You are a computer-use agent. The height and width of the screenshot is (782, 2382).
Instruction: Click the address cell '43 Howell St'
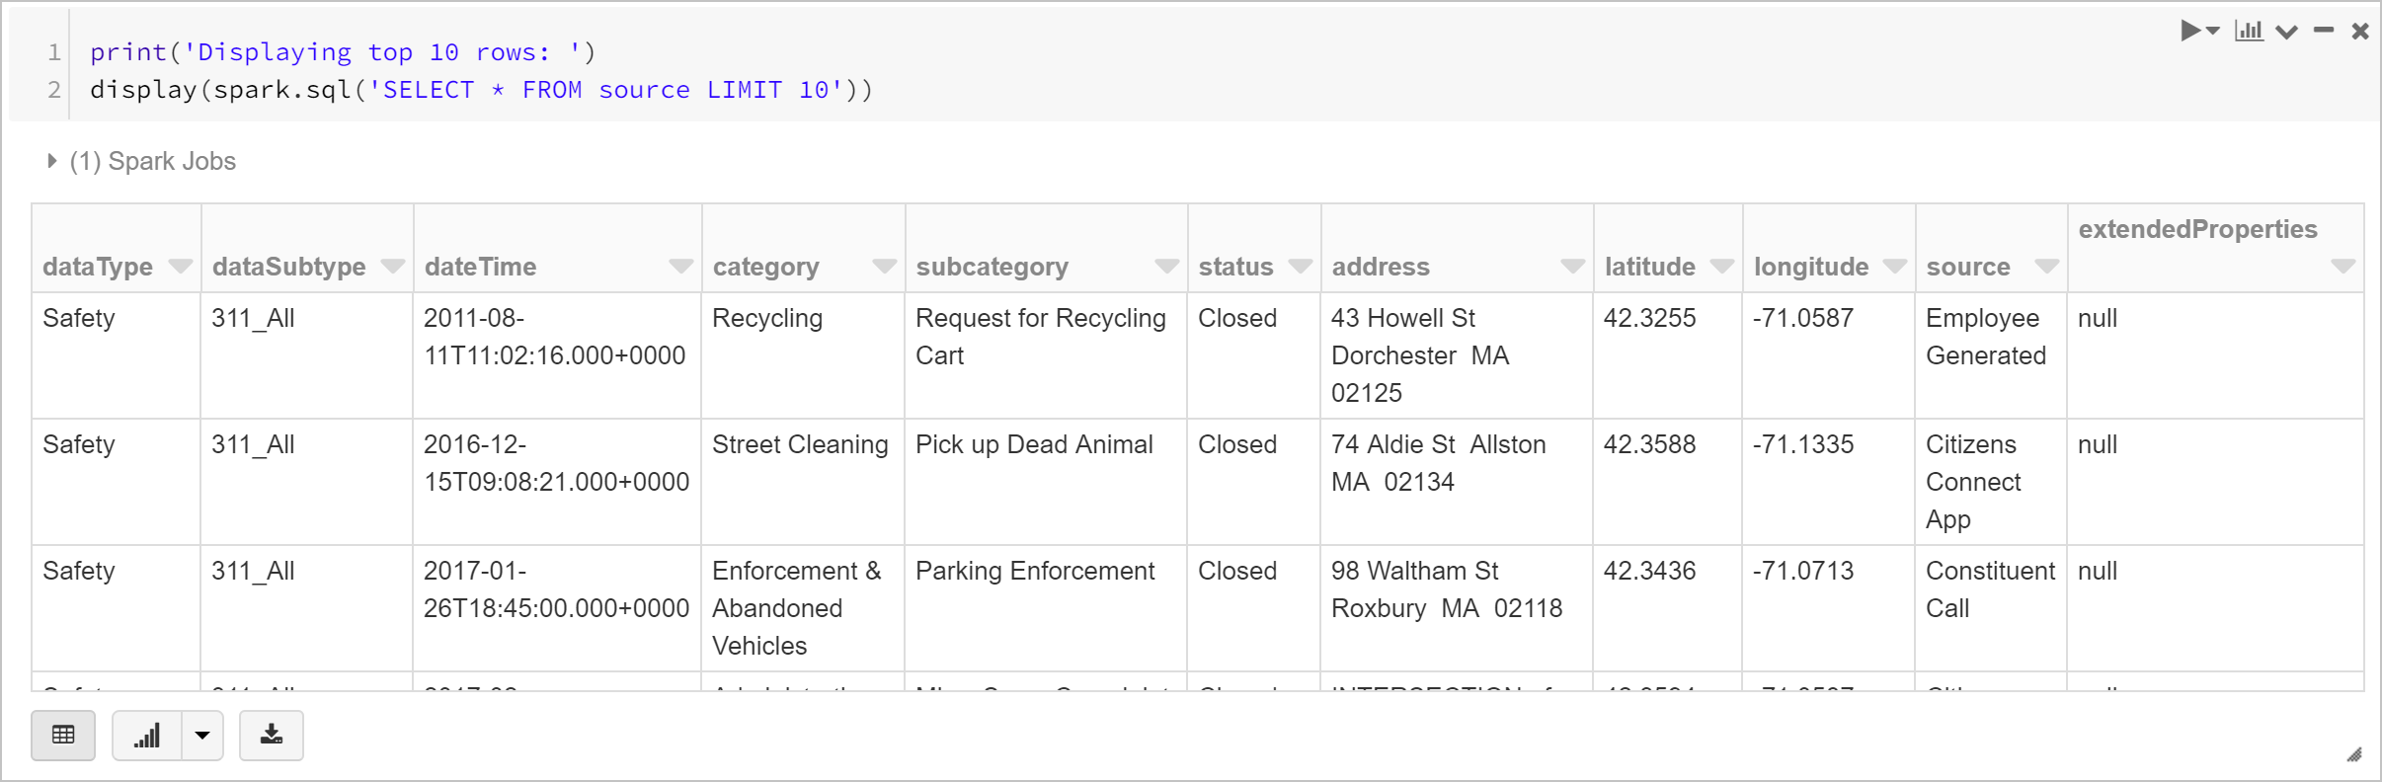pyautogui.click(x=1402, y=318)
